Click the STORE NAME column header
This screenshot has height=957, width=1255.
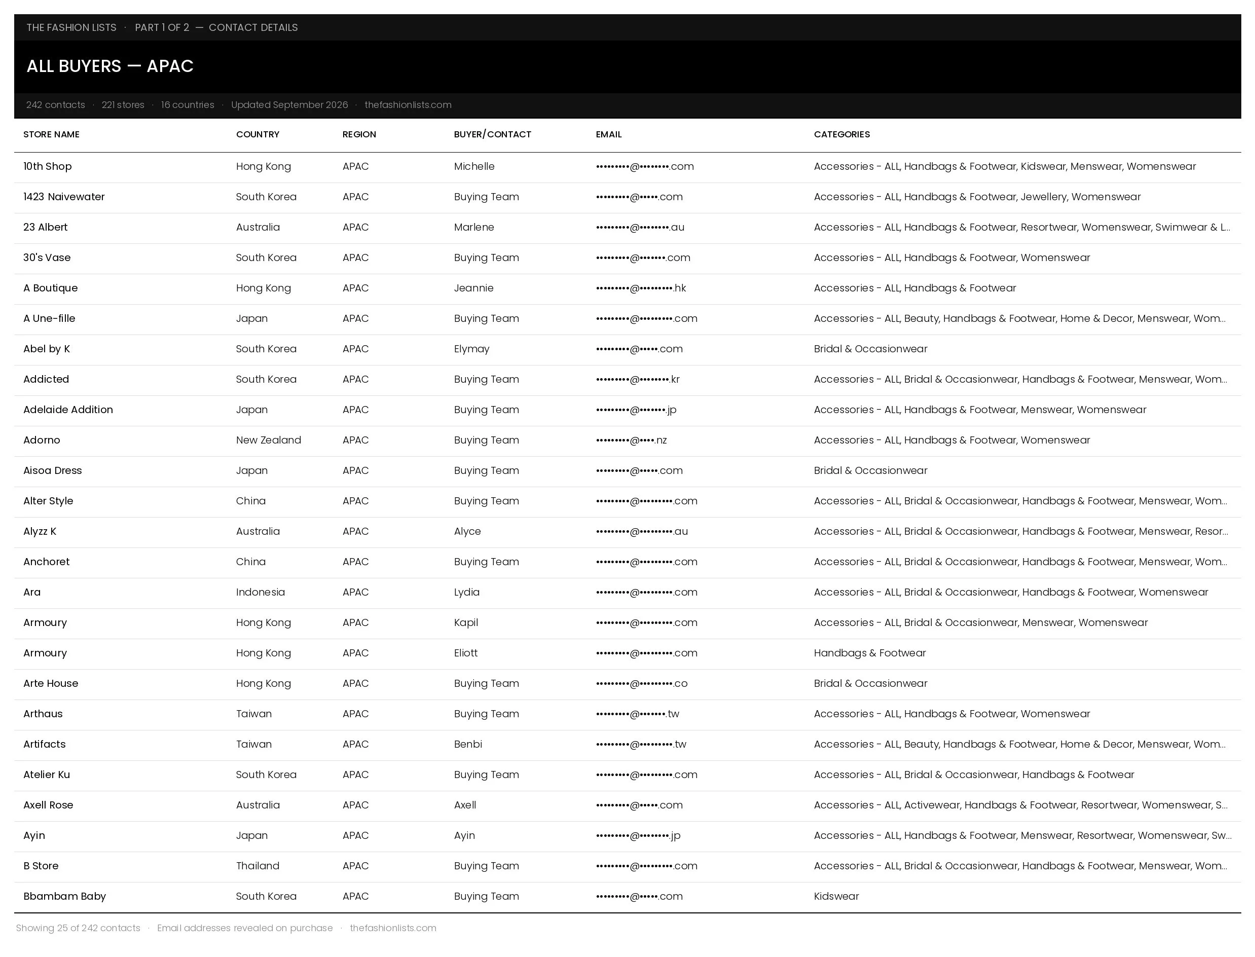(x=51, y=134)
